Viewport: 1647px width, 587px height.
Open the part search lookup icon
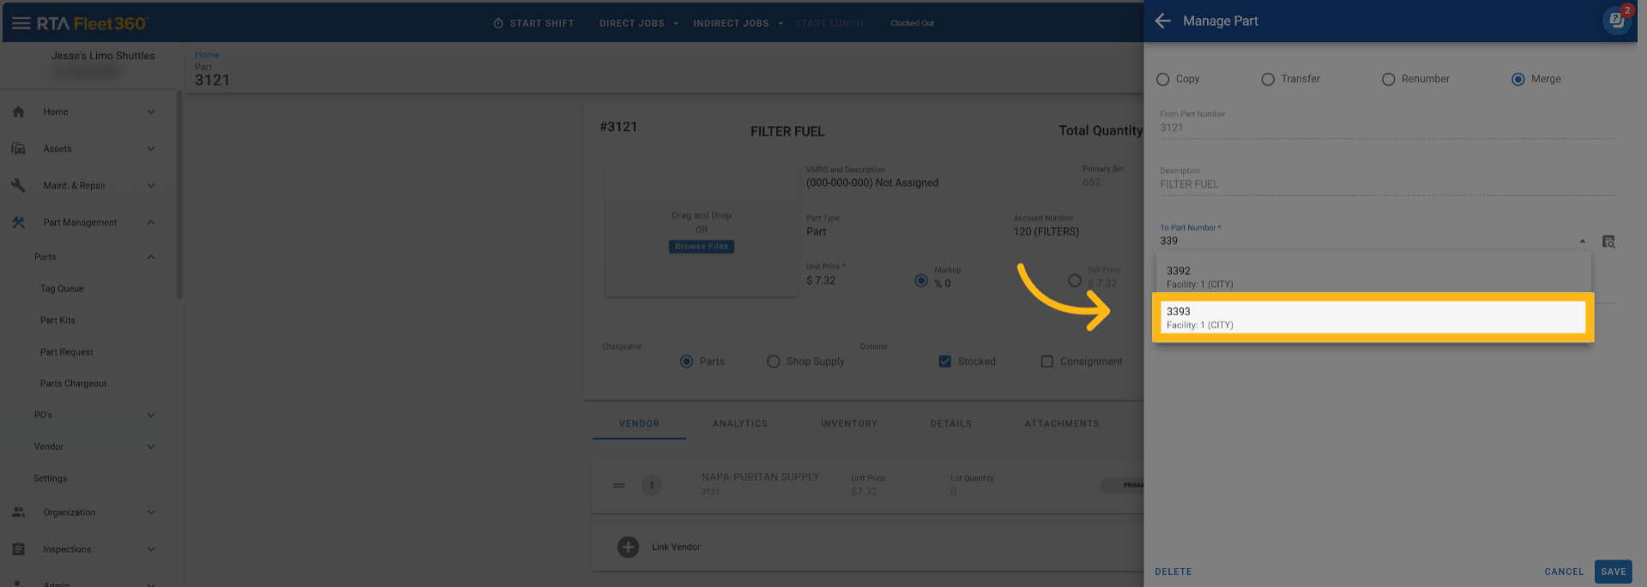click(1608, 242)
